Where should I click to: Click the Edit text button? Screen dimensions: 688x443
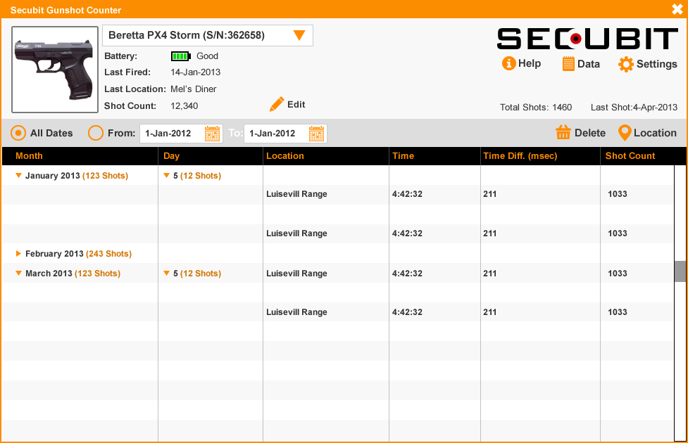tap(296, 104)
